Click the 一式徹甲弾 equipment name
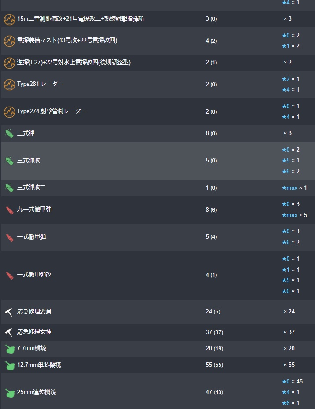315x409 pixels. tap(31, 237)
